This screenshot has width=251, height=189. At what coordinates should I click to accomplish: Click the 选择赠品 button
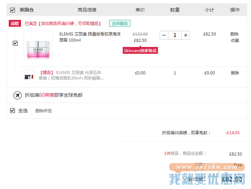coord(120,23)
